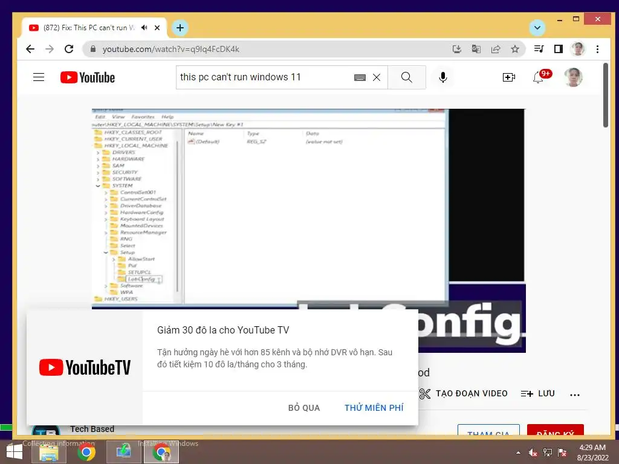Image resolution: width=619 pixels, height=464 pixels.
Task: Click TẠO ĐOẠN VIDEO clip button
Action: pos(464,393)
